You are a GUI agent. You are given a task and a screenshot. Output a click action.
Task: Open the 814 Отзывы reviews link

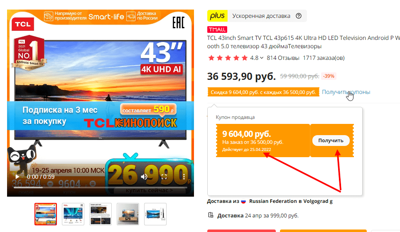coord(283,58)
